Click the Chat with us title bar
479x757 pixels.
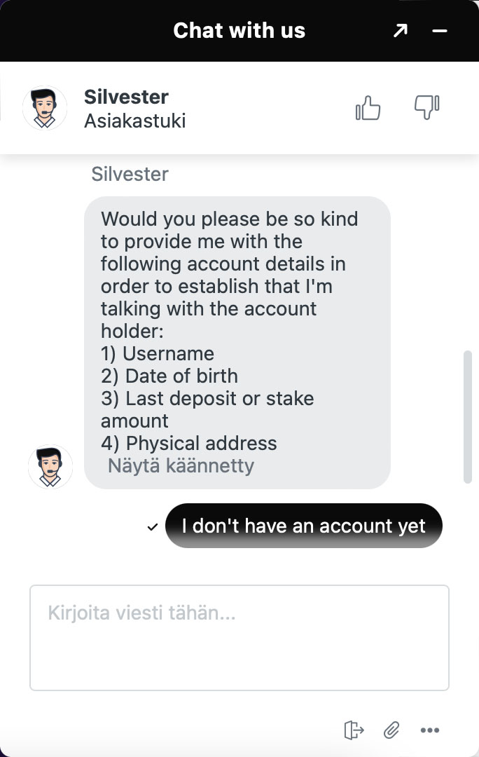pos(239,31)
